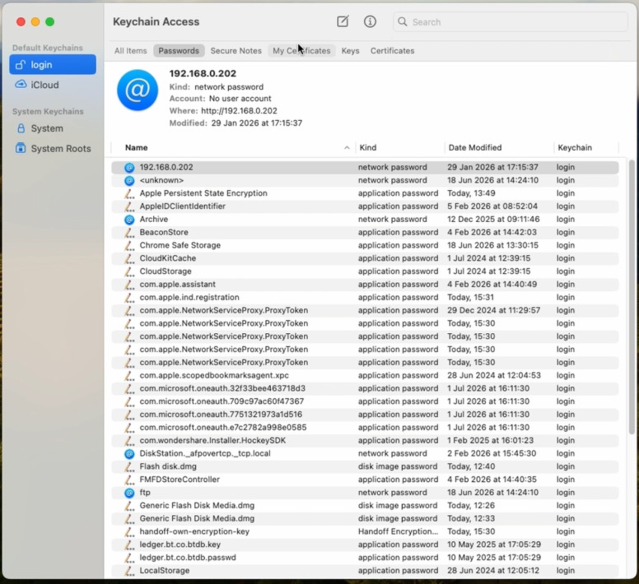
Task: Select the CloudStorage entry
Action: (365, 271)
